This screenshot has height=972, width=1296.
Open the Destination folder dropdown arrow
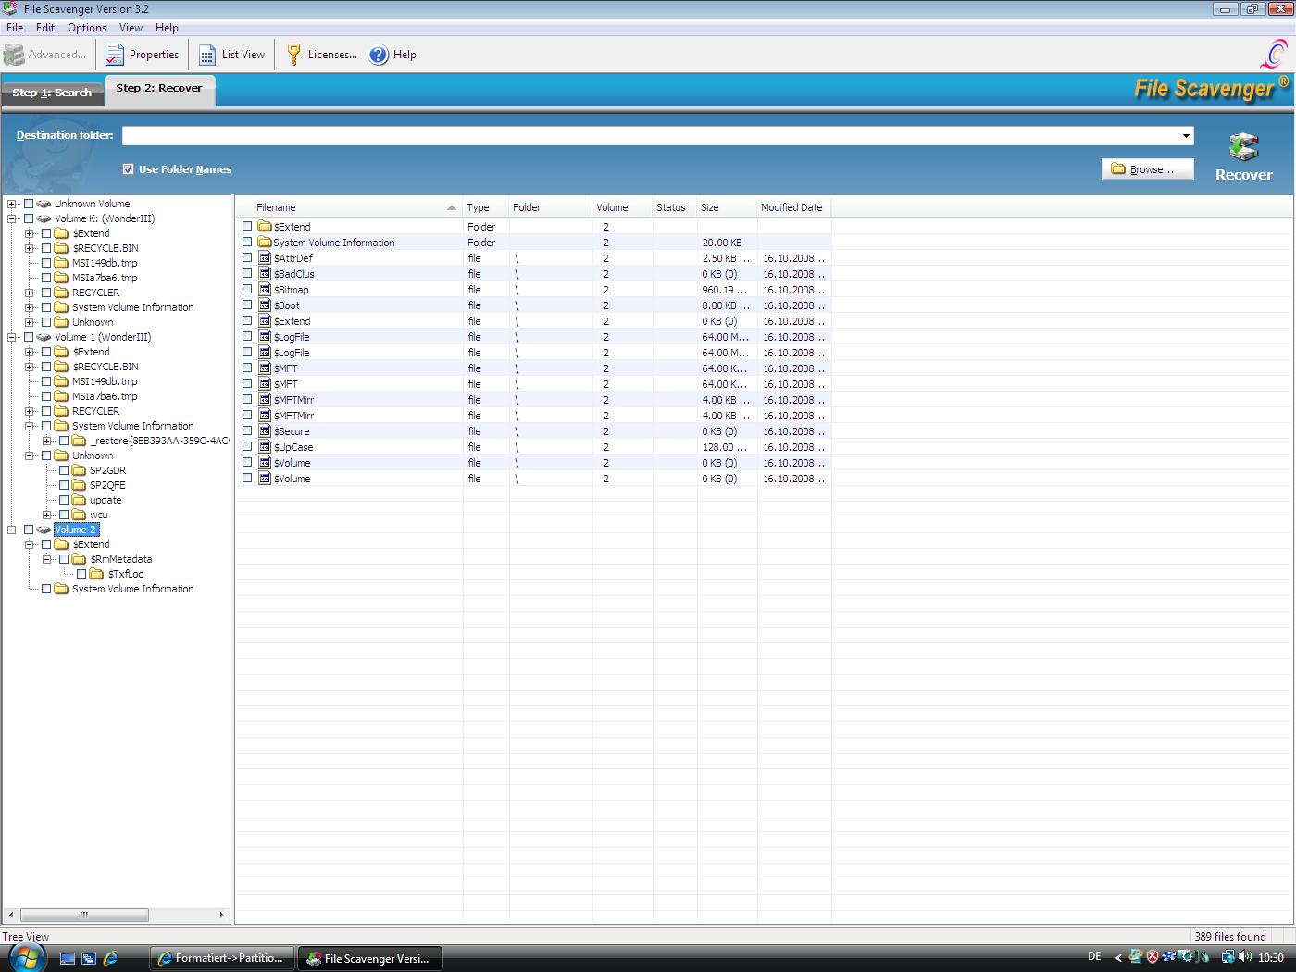pos(1186,136)
